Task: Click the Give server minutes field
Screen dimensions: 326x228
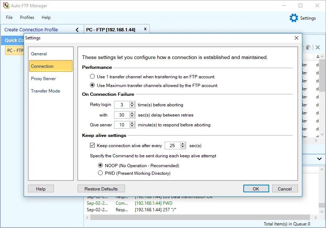Action: coord(122,125)
